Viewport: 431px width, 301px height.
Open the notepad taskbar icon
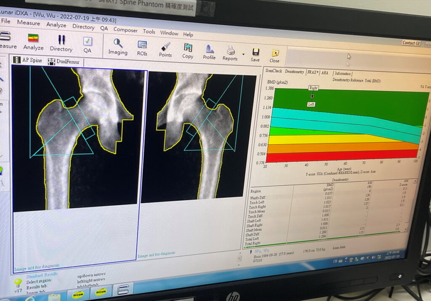(x=54, y=298)
